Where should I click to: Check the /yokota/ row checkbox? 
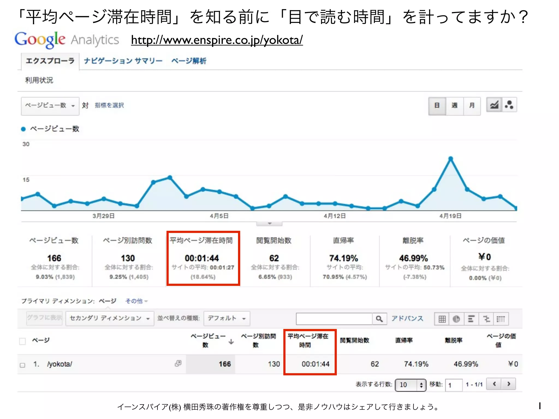[x=23, y=365]
